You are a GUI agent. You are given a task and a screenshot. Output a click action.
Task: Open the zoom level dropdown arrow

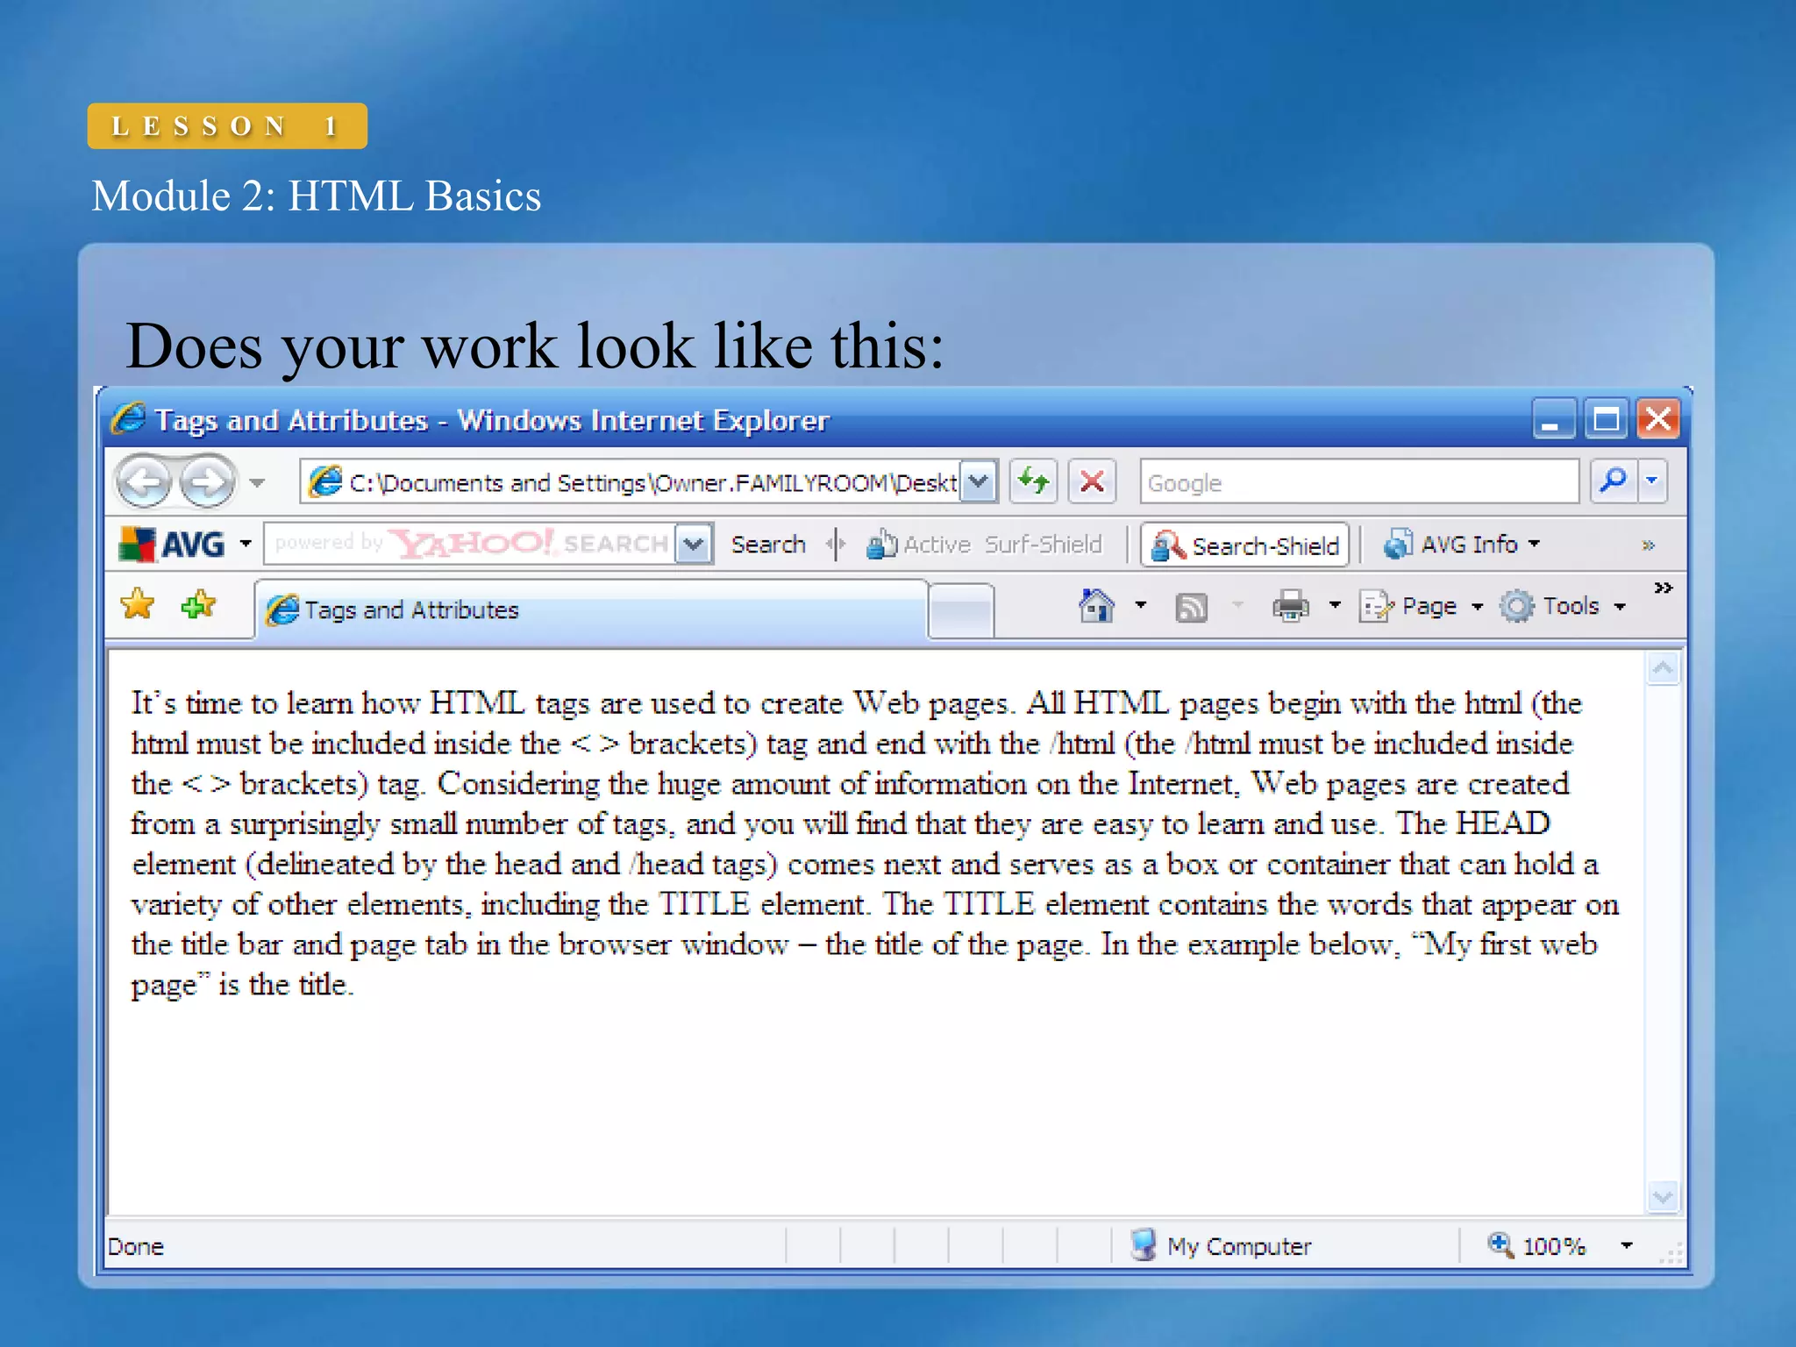(1627, 1245)
